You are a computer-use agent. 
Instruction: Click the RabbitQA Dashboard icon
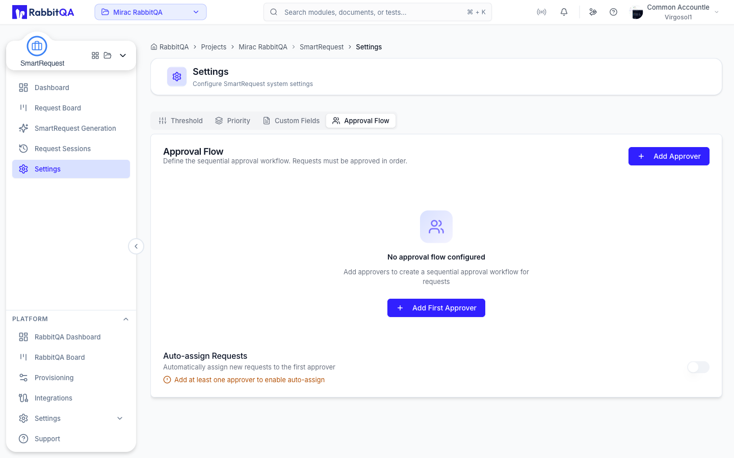click(x=23, y=337)
